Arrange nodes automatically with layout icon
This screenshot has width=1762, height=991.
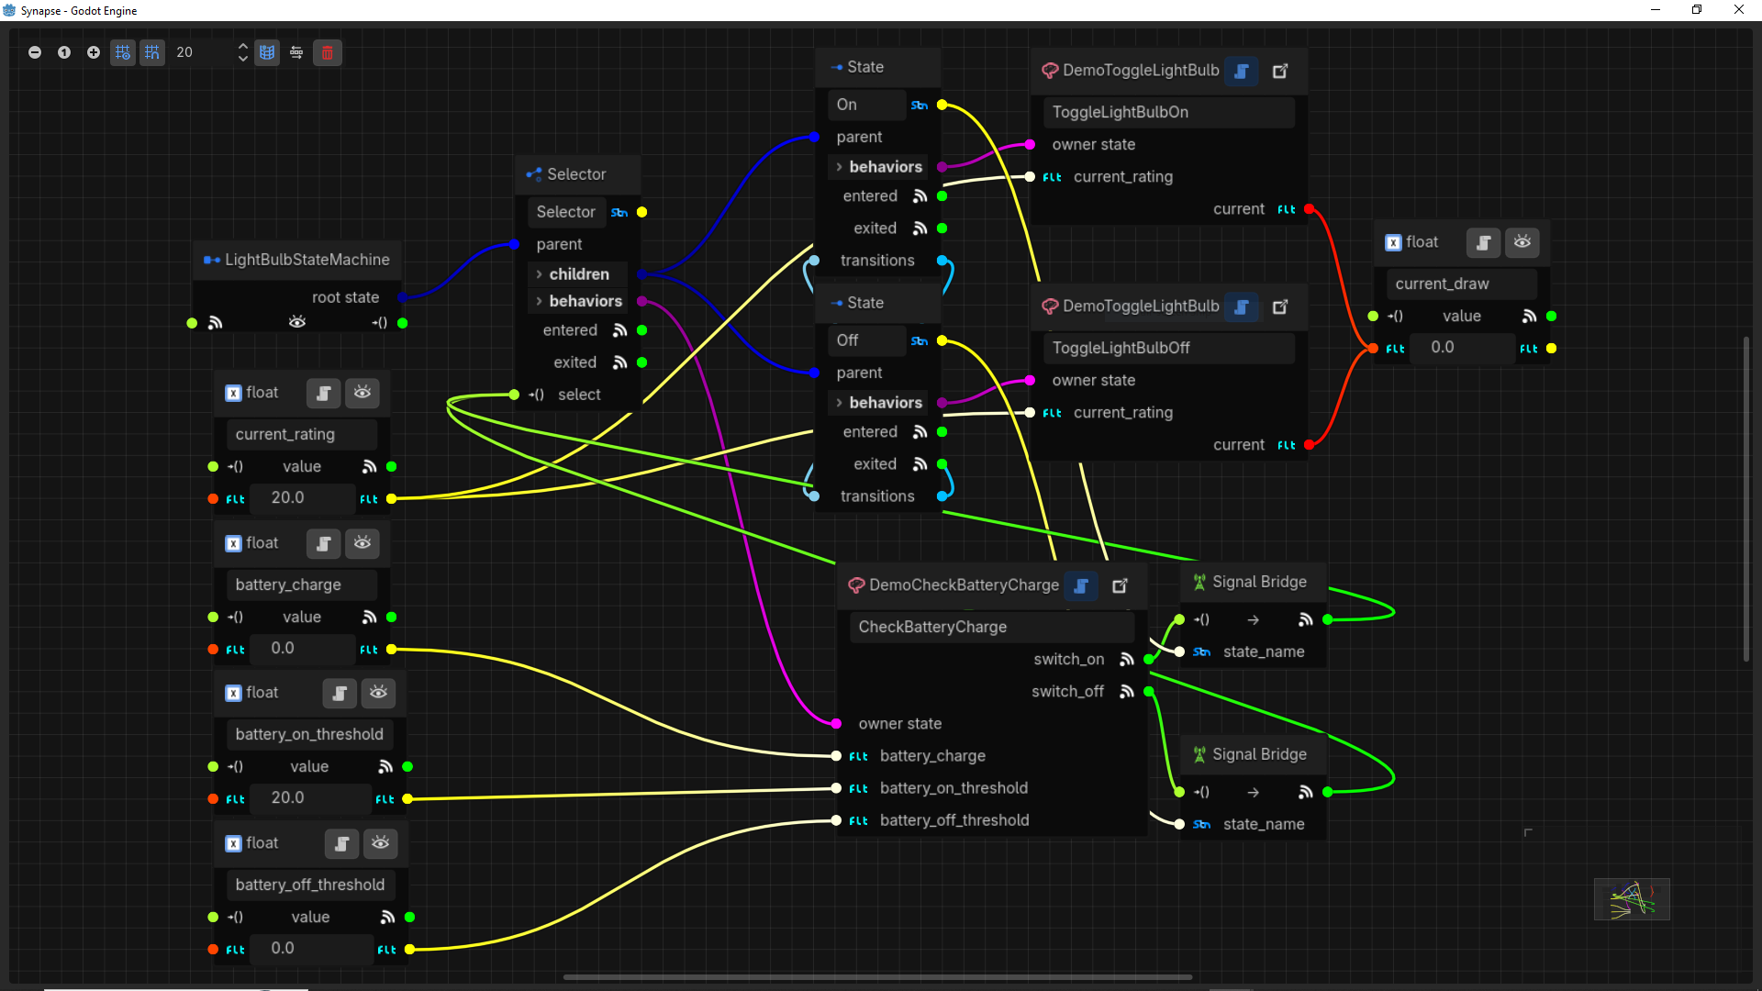pyautogui.click(x=296, y=52)
